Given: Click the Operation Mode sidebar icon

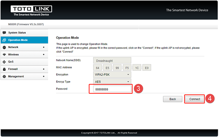Looking at the screenshot, I should click(x=4, y=40).
